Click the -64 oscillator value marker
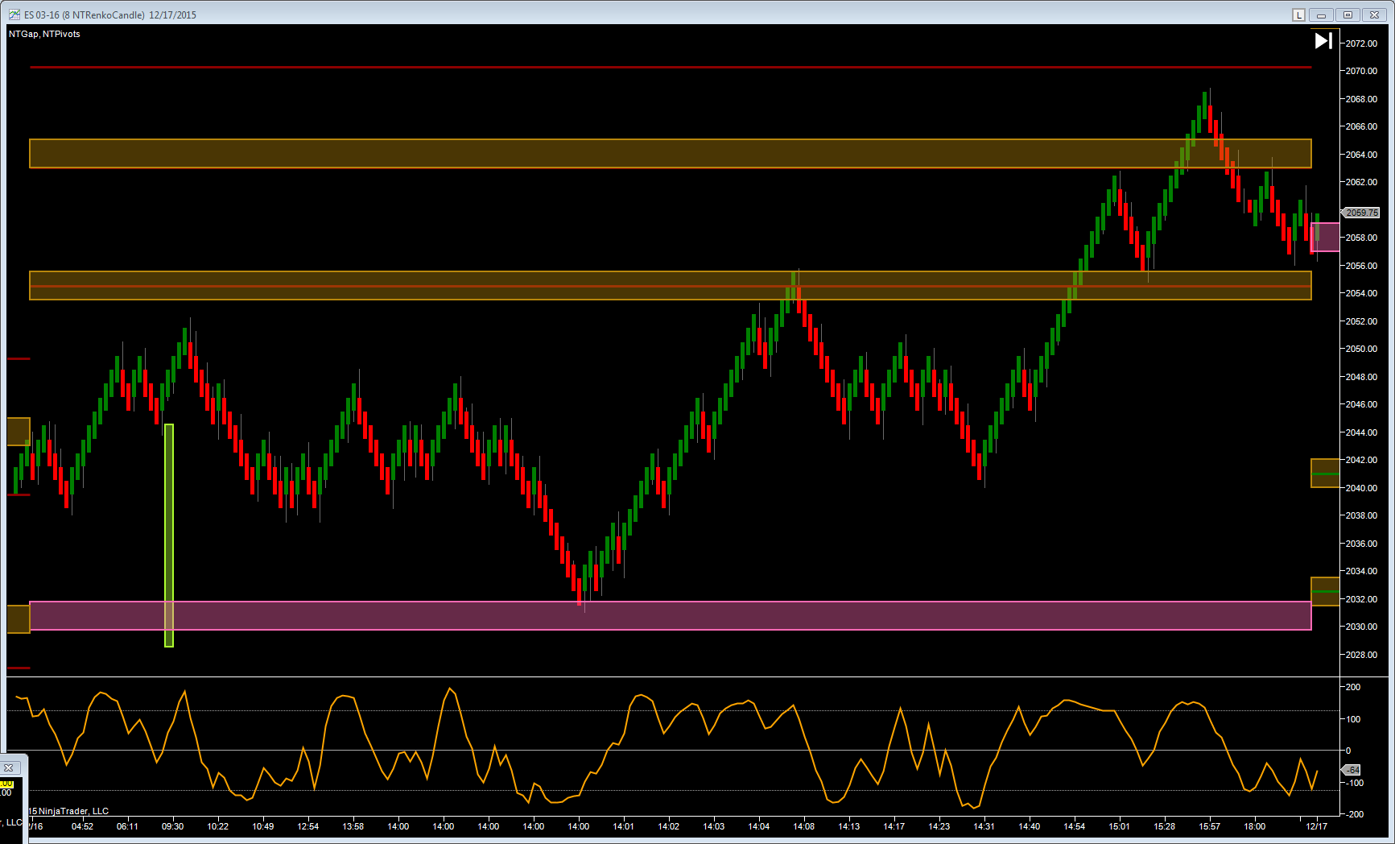Screen dimensions: 1395x844 1353,770
